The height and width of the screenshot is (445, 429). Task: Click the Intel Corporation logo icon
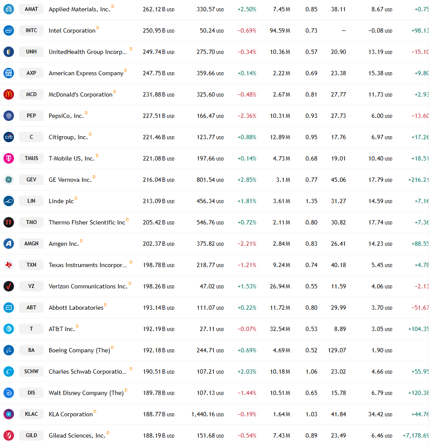point(9,30)
